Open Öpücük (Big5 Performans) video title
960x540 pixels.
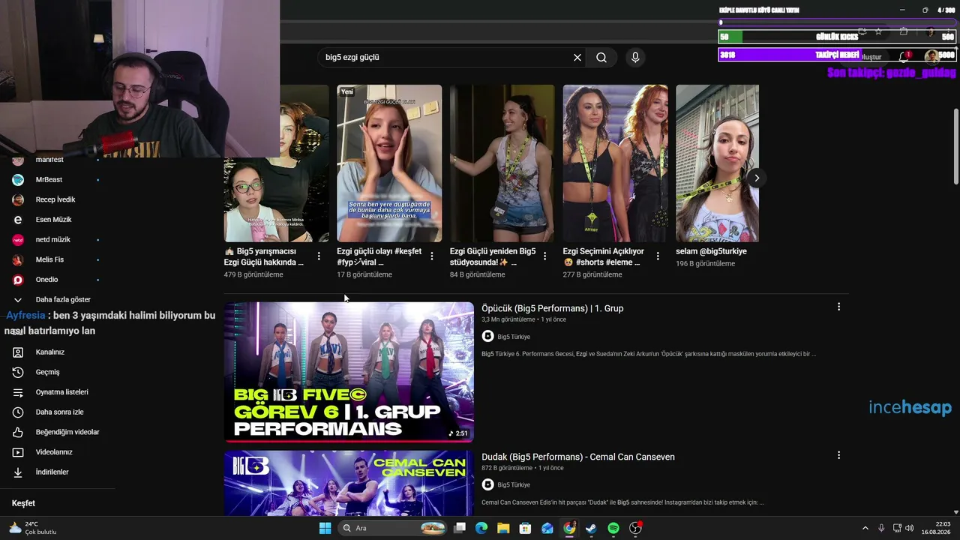pos(553,308)
